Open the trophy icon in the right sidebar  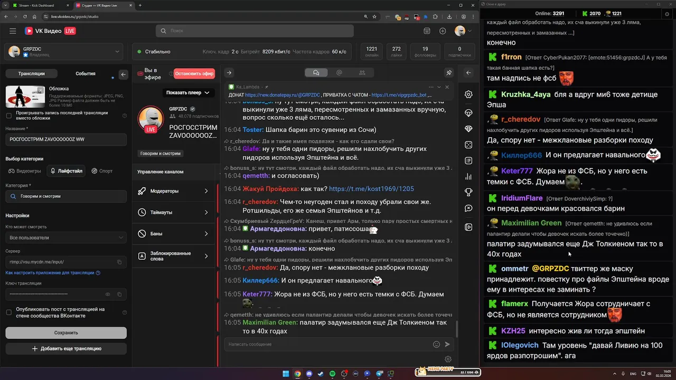click(468, 193)
